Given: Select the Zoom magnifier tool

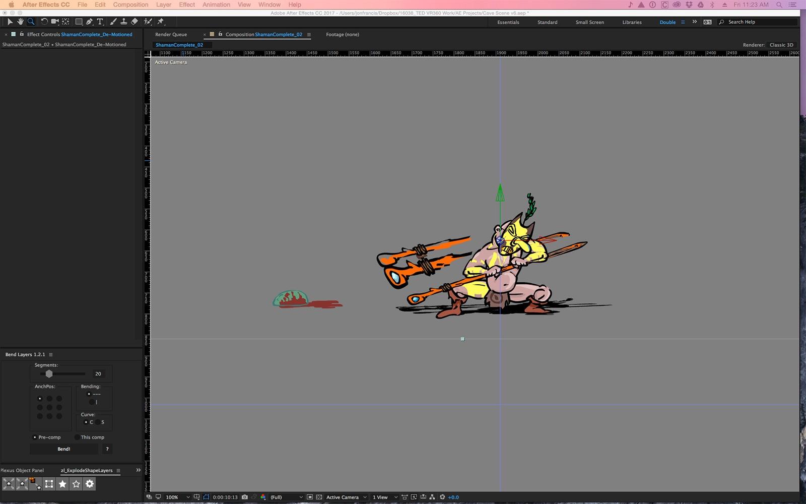Looking at the screenshot, I should (31, 22).
